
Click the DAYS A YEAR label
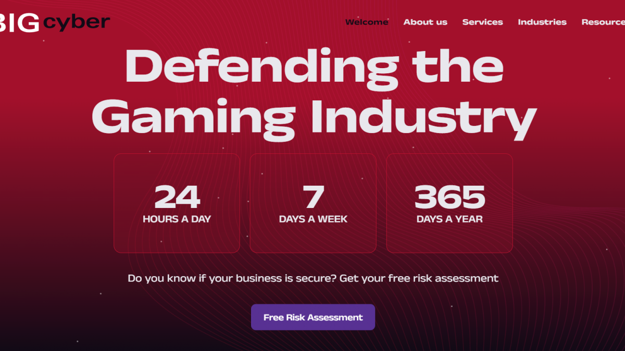click(449, 219)
